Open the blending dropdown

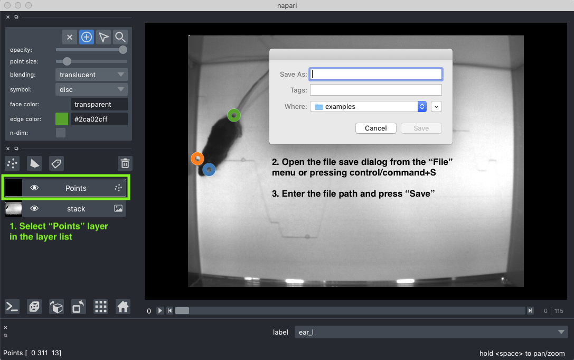pos(91,75)
